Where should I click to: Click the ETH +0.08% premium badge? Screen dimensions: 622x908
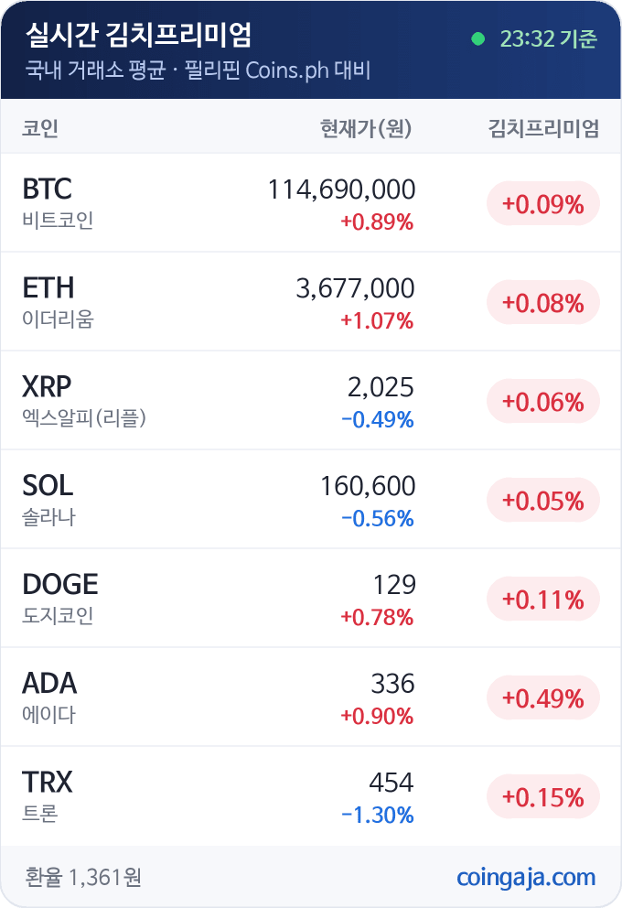tap(542, 302)
